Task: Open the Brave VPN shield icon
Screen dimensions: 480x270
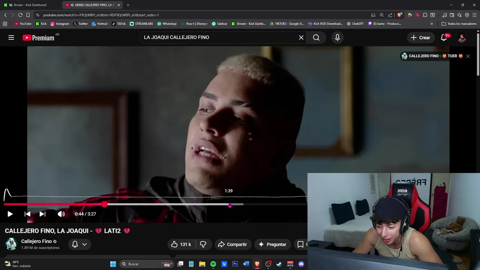Action: tap(467, 15)
